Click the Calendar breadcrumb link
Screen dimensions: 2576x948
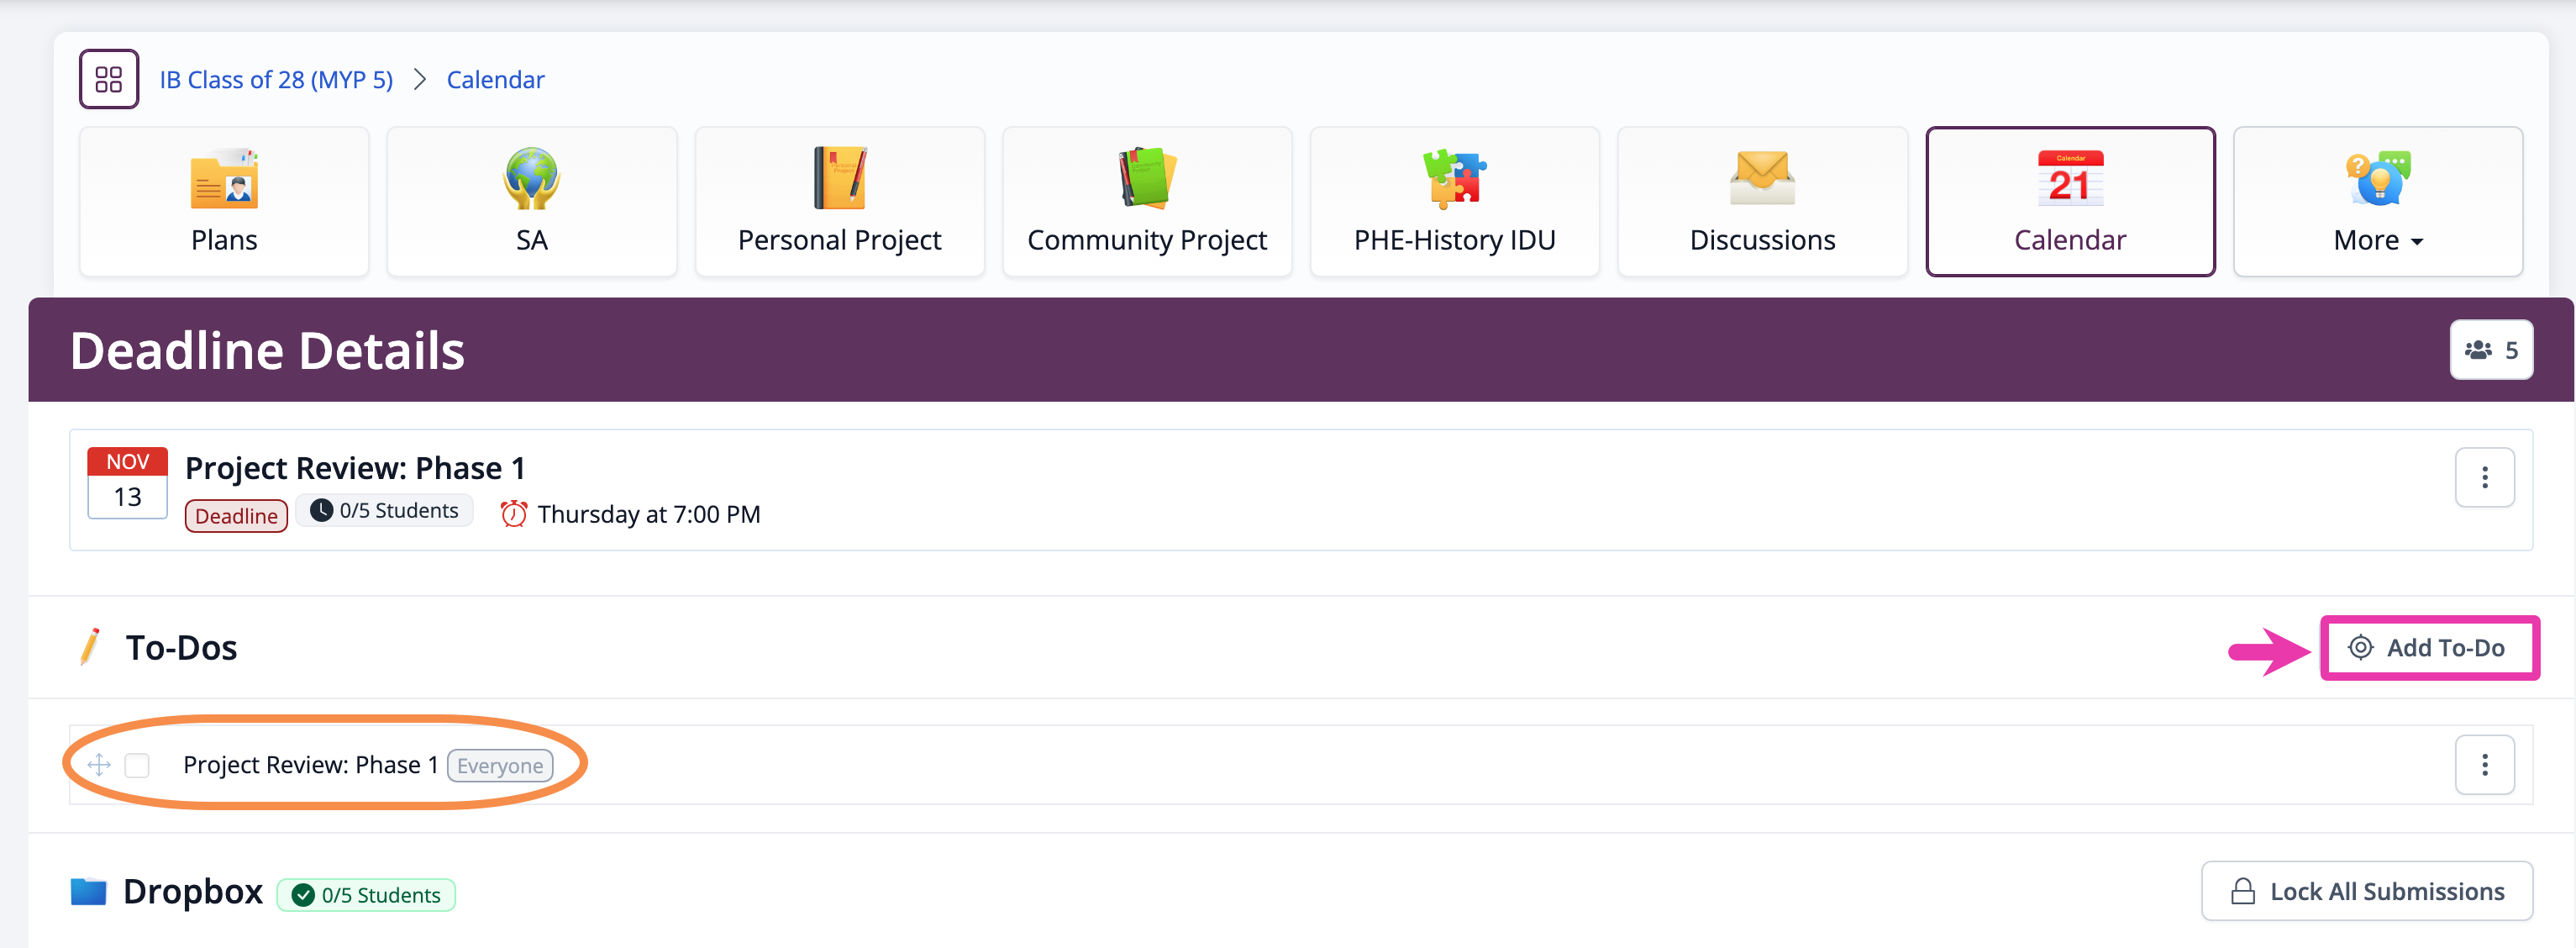(x=495, y=79)
